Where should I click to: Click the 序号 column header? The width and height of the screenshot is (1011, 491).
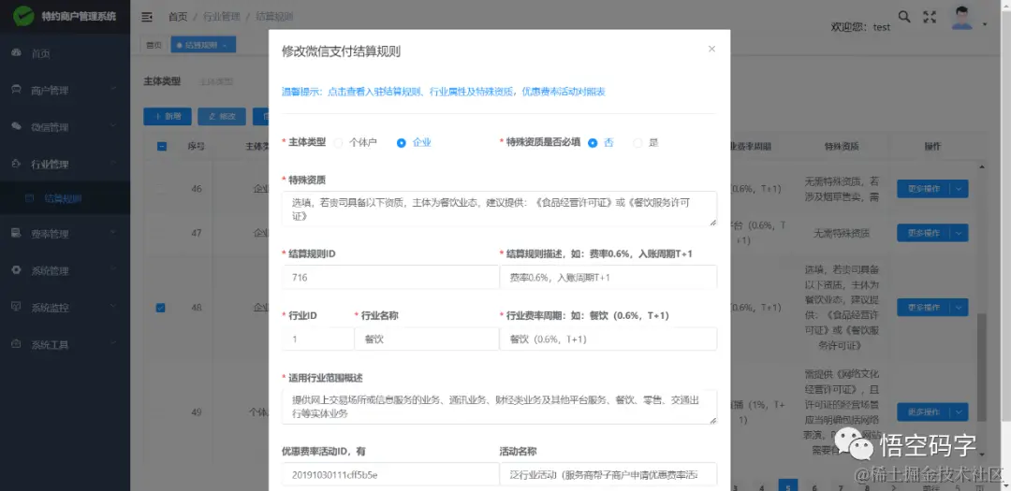coord(196,146)
